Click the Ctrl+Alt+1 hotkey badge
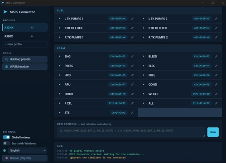This screenshot has width=226, height=163. click(x=119, y=113)
